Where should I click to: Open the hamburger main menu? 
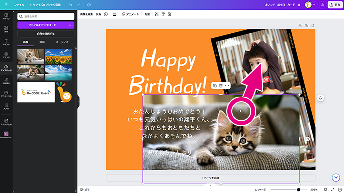tap(6, 5)
